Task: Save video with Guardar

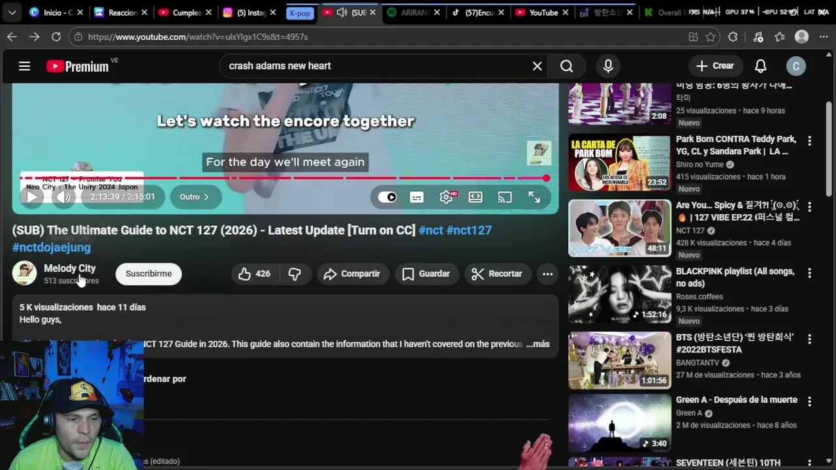Action: (426, 274)
